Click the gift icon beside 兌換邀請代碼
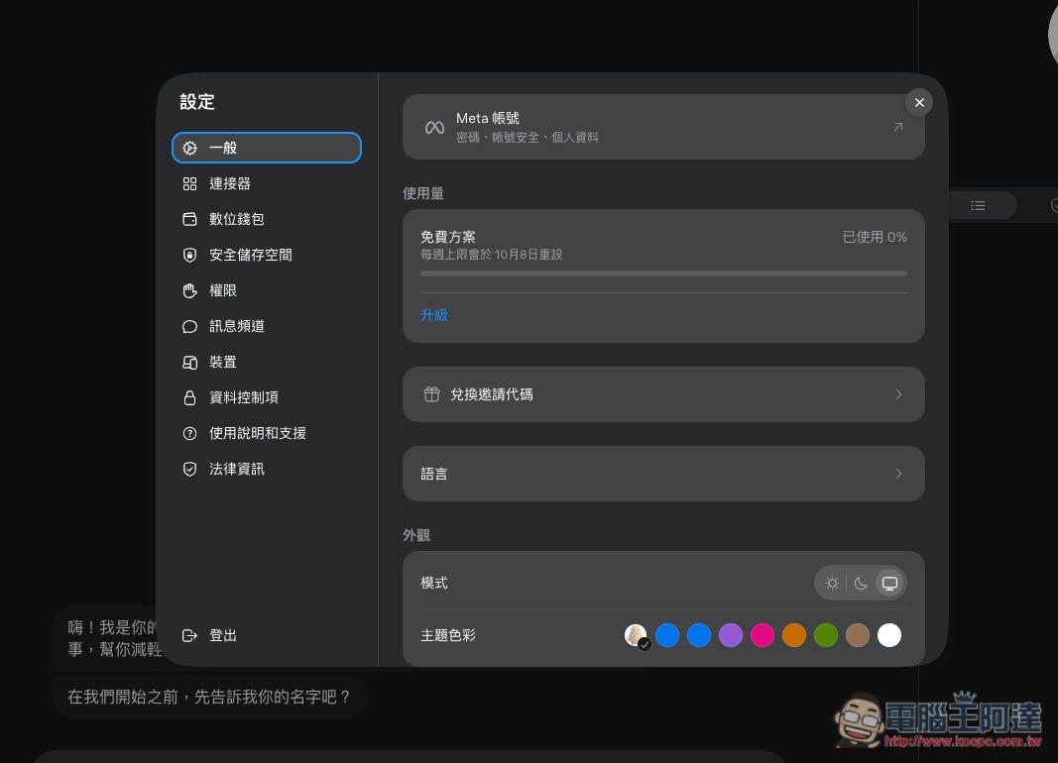 point(432,394)
